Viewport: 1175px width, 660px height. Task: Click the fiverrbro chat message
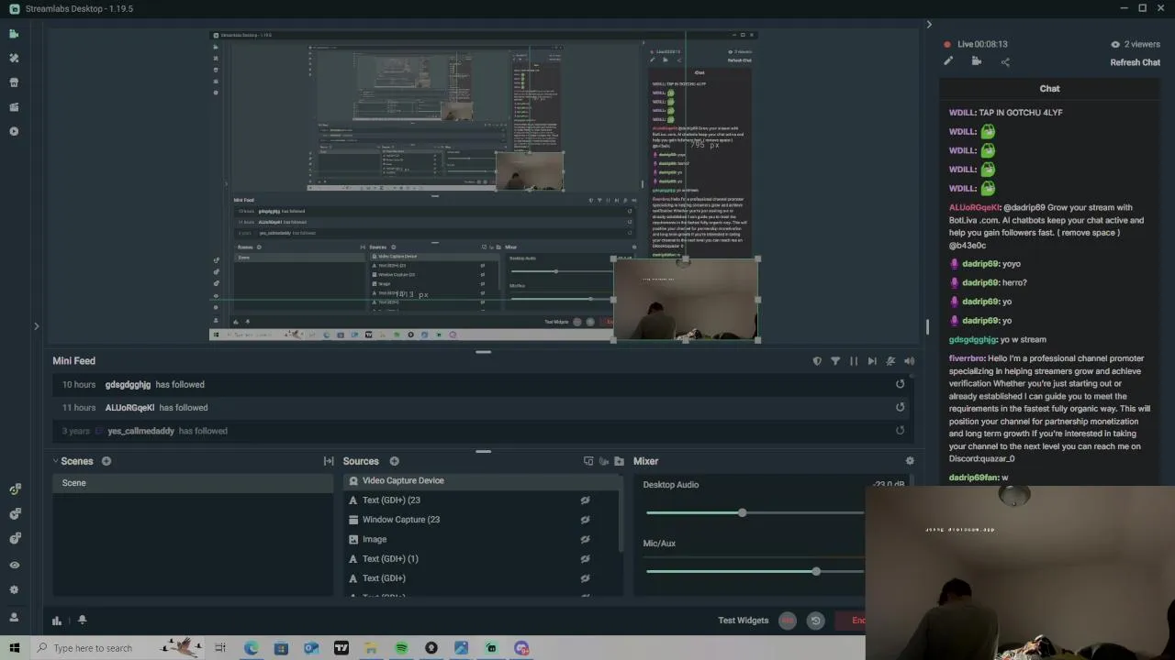1049,409
